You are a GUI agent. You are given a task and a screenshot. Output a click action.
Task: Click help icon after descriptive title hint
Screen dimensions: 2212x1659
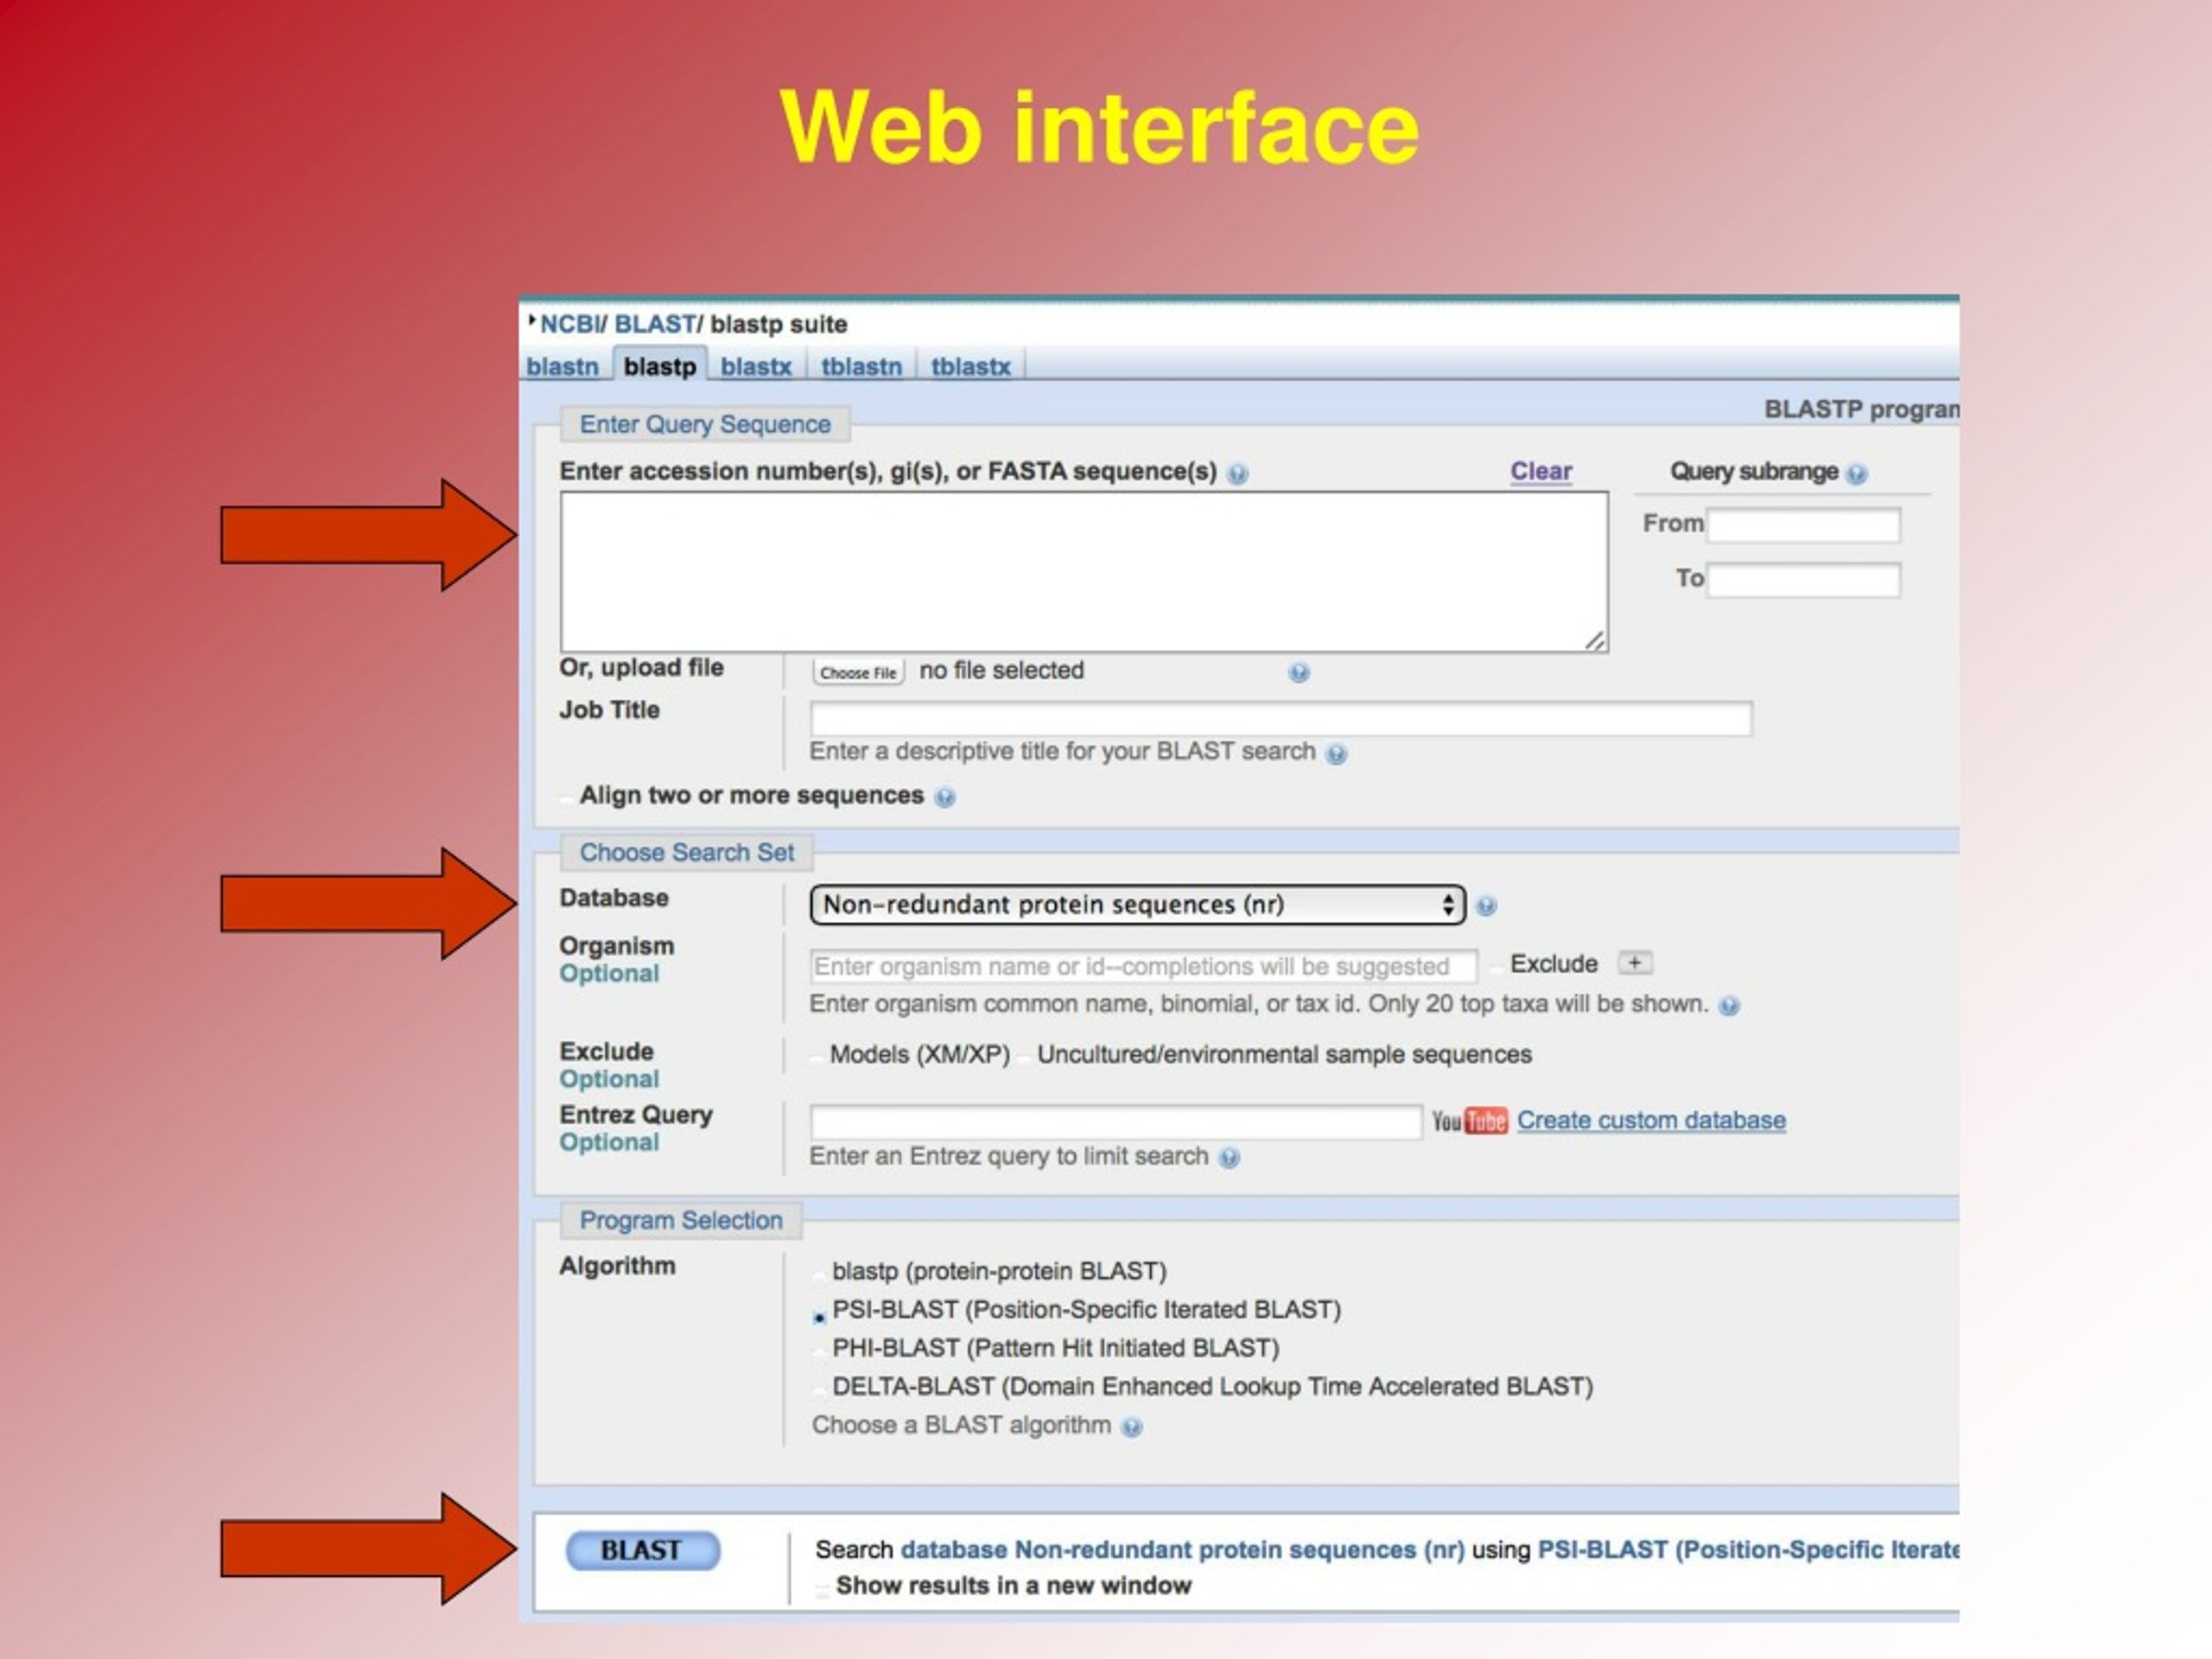[x=1336, y=754]
